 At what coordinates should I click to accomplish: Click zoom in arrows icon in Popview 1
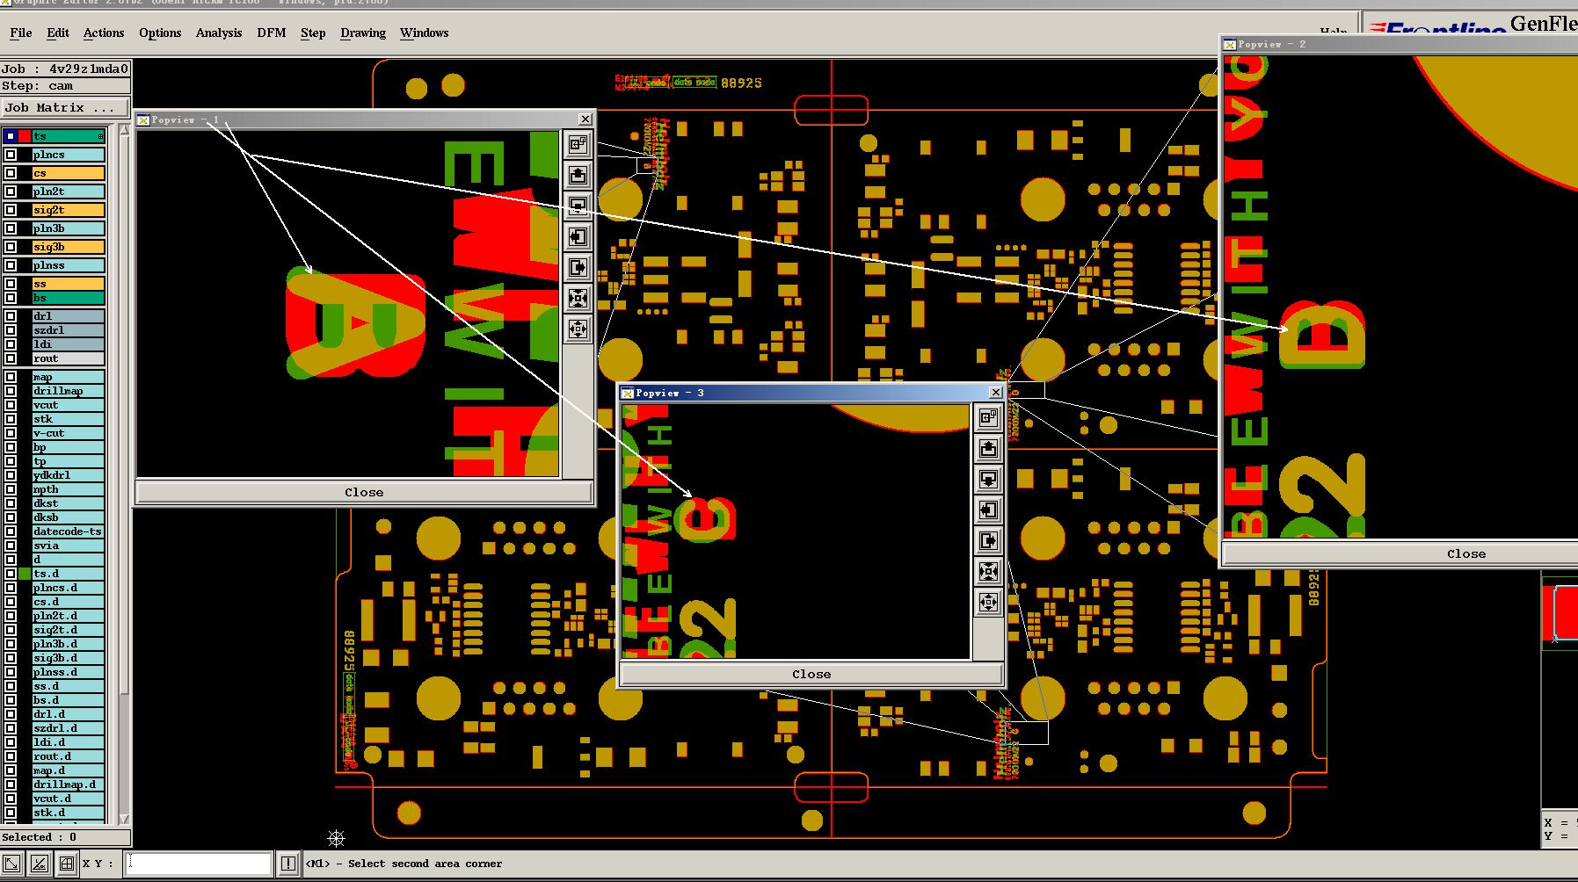[x=578, y=299]
